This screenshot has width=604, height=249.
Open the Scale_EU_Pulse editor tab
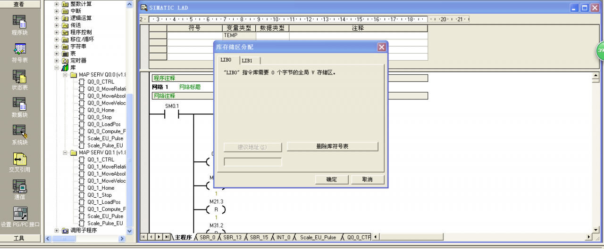point(318,237)
